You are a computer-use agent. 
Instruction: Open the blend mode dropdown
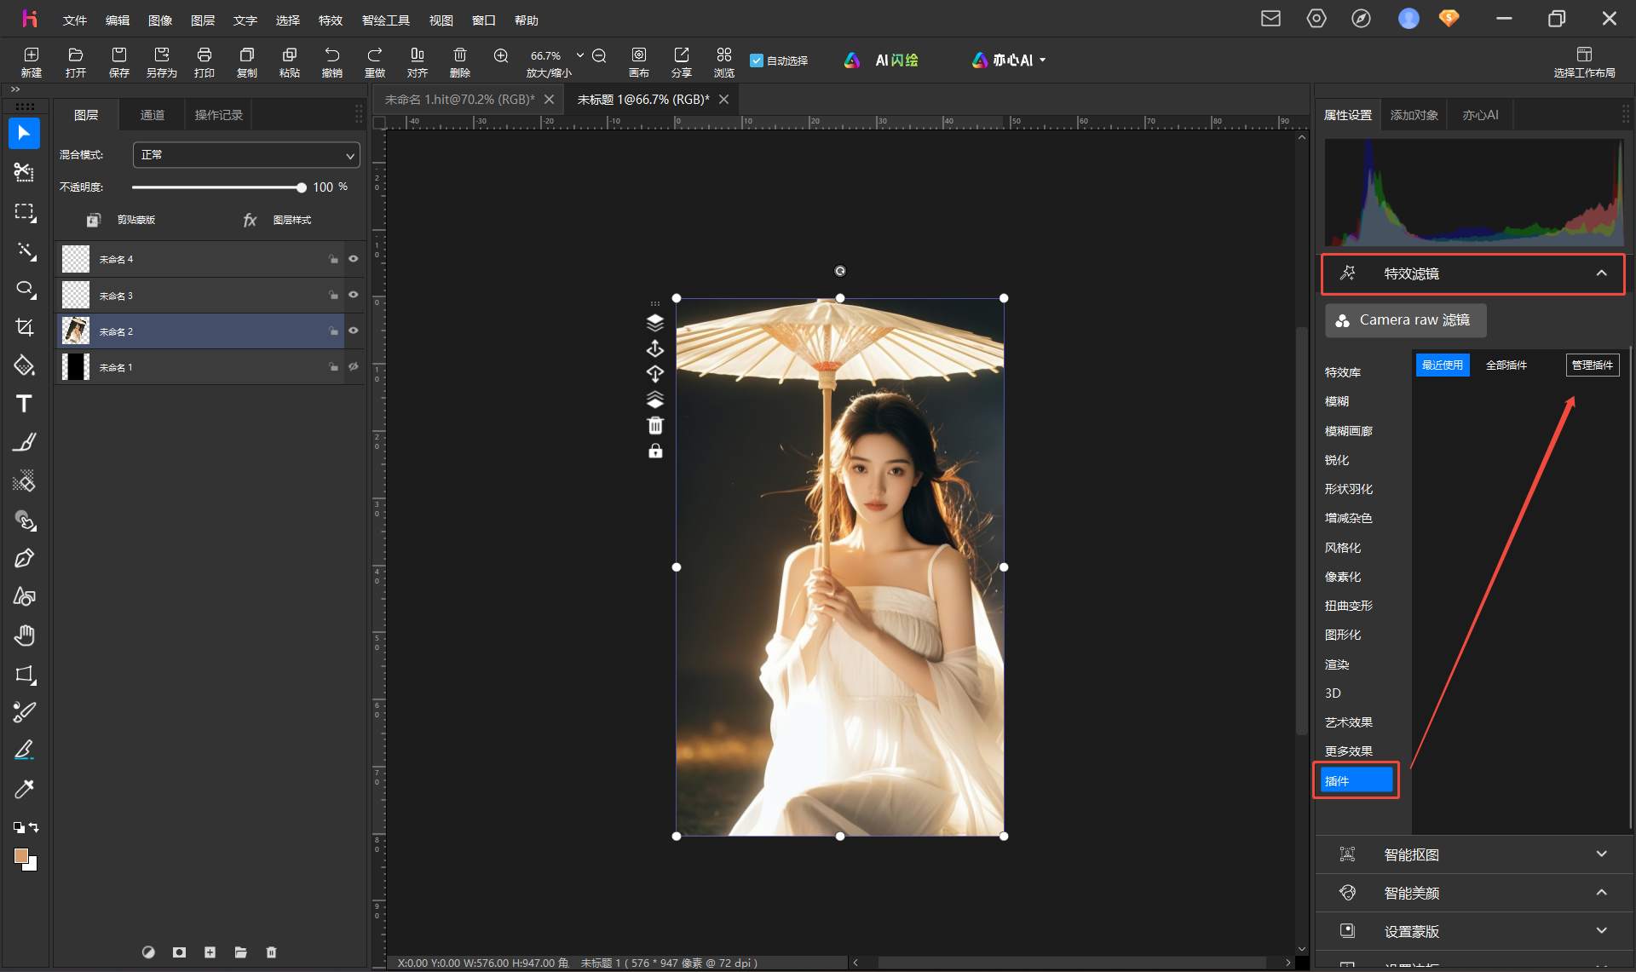(x=246, y=155)
